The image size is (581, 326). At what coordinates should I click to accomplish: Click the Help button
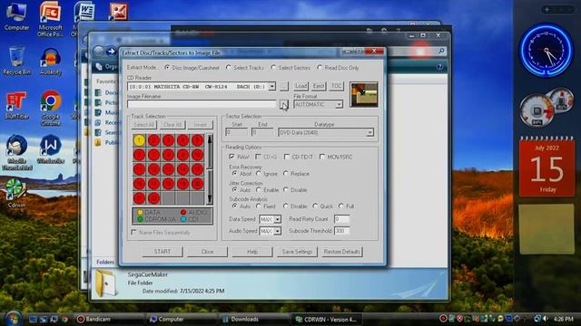point(252,252)
